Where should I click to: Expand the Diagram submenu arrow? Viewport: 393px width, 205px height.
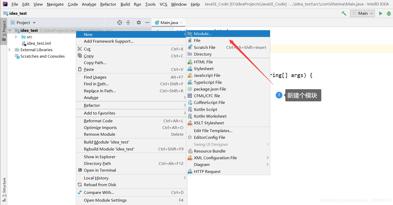pyautogui.click(x=268, y=164)
